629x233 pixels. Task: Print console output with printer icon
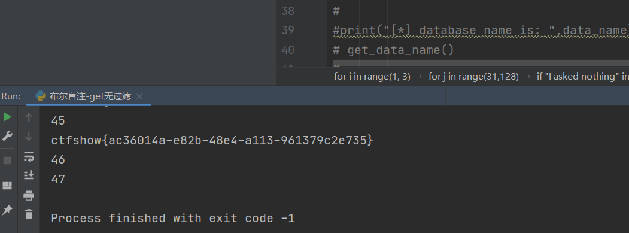point(29,196)
